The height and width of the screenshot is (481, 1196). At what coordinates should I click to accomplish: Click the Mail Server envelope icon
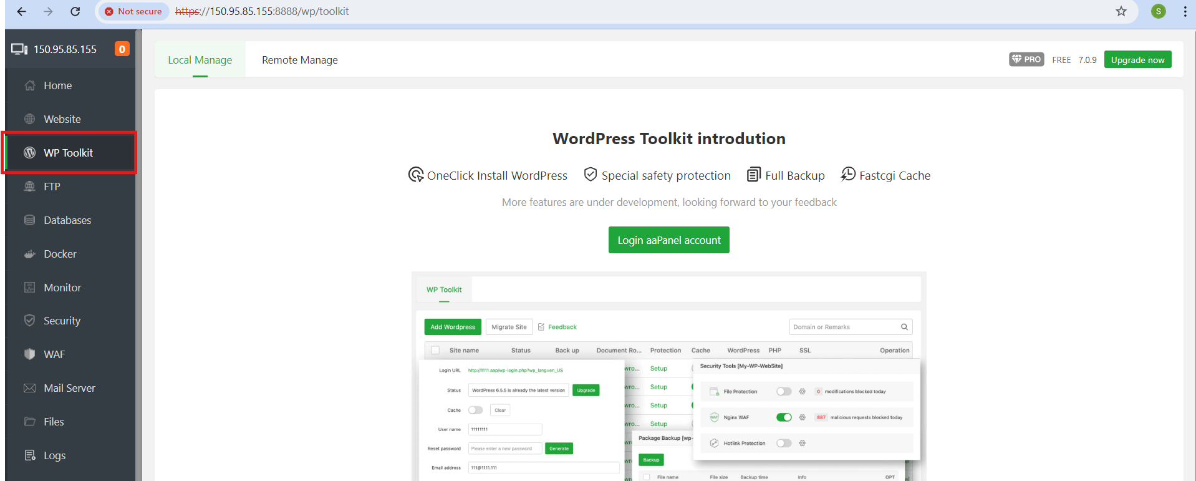click(x=29, y=388)
